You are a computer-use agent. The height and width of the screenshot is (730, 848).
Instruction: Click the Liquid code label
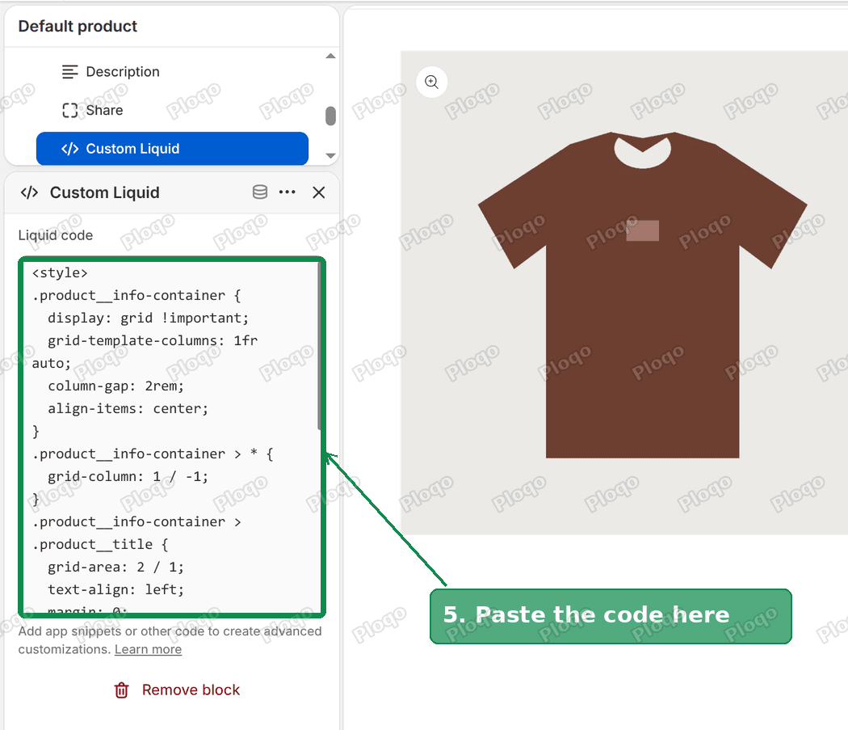click(56, 235)
